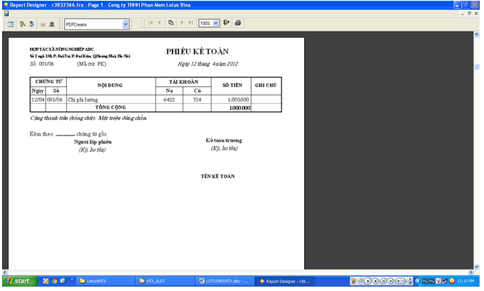484x291 pixels.
Task: Click the horizontal scrollbar right arrow
Action: pos(471,273)
